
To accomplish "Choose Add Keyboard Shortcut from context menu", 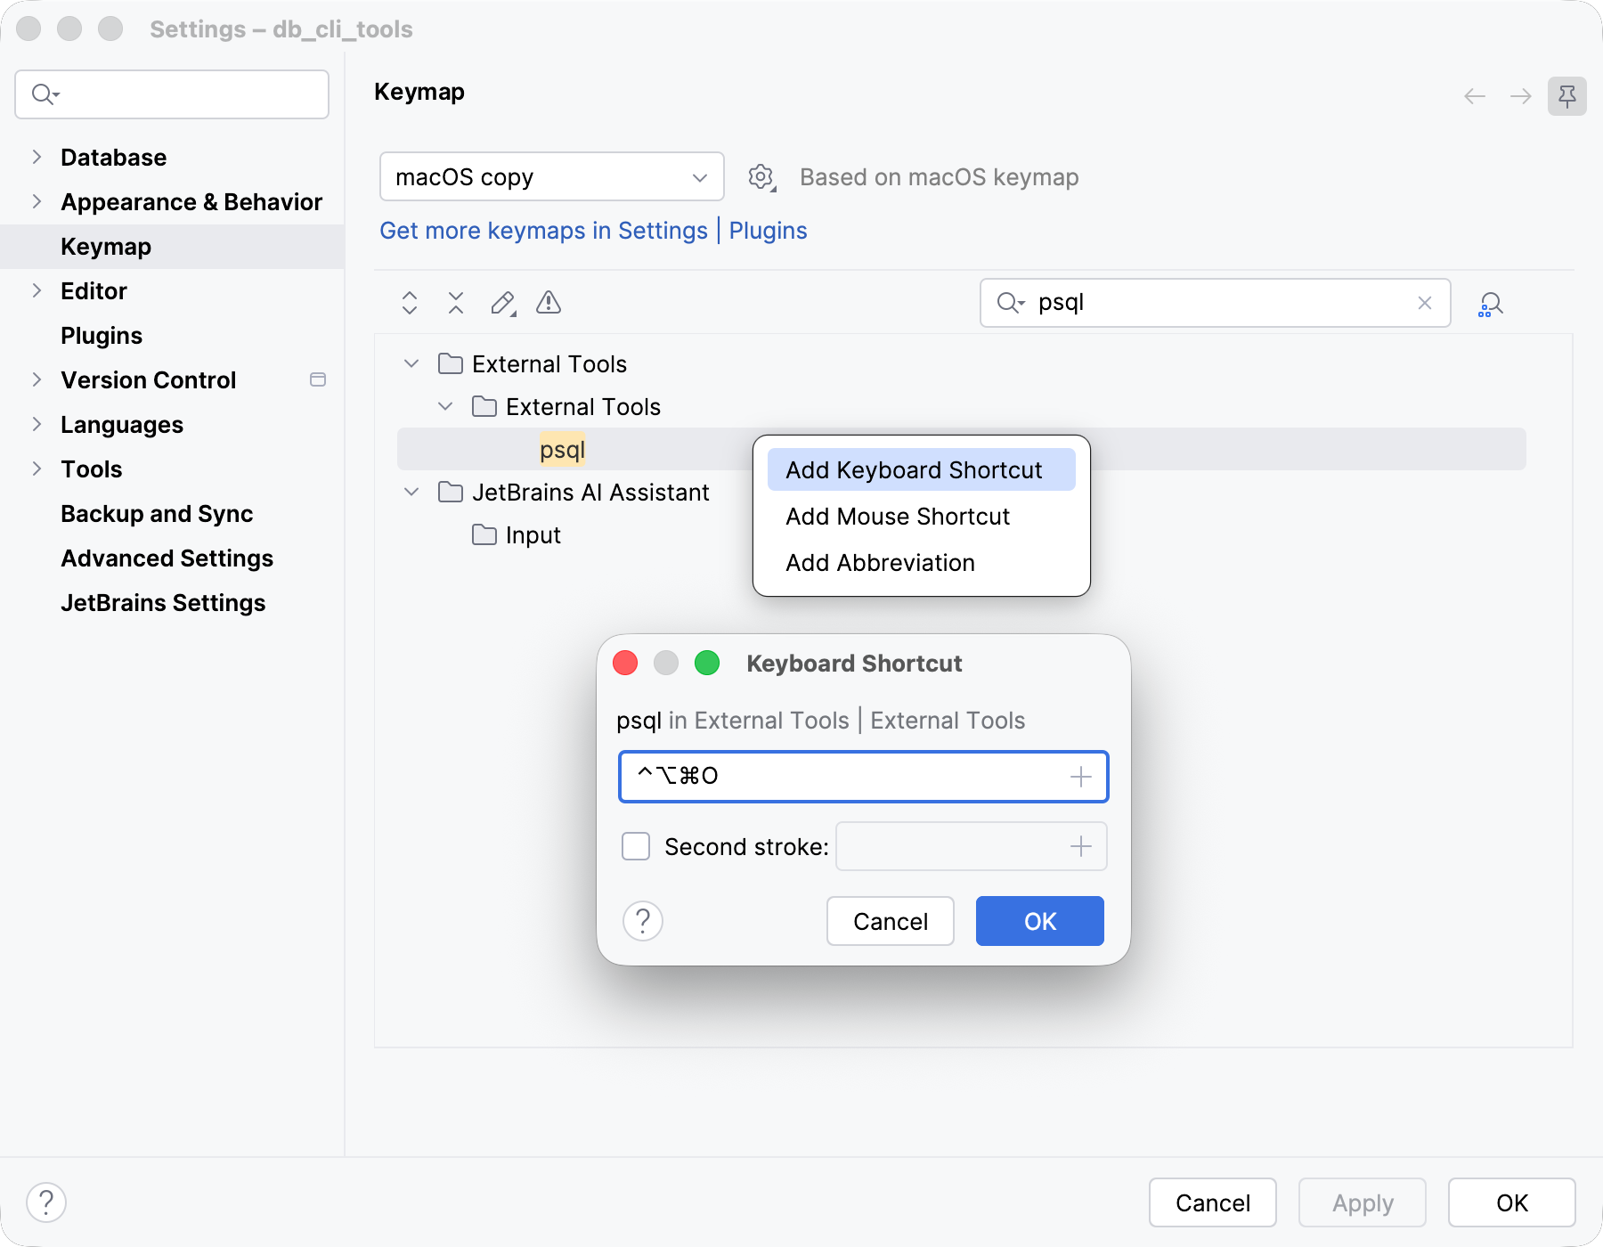I will pos(922,469).
